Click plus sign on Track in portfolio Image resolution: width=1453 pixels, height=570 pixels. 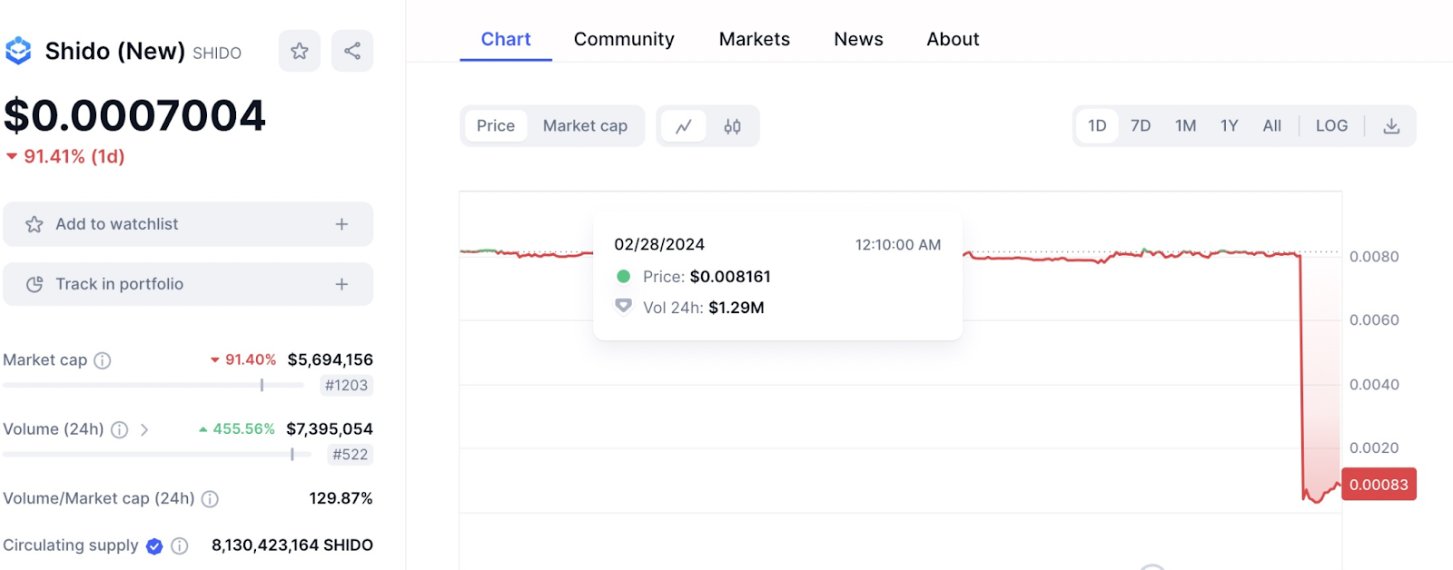point(341,284)
